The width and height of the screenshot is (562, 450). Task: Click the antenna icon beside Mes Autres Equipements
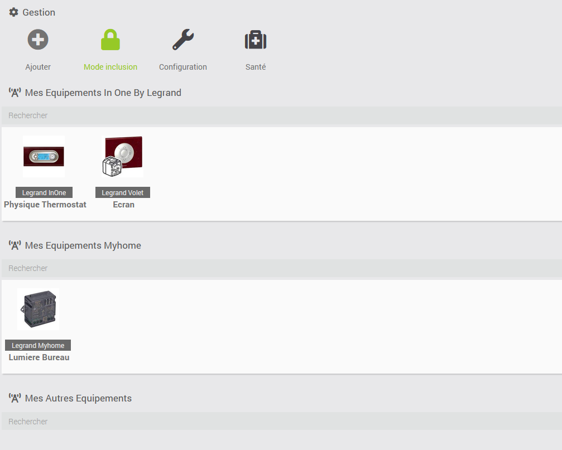coord(15,398)
